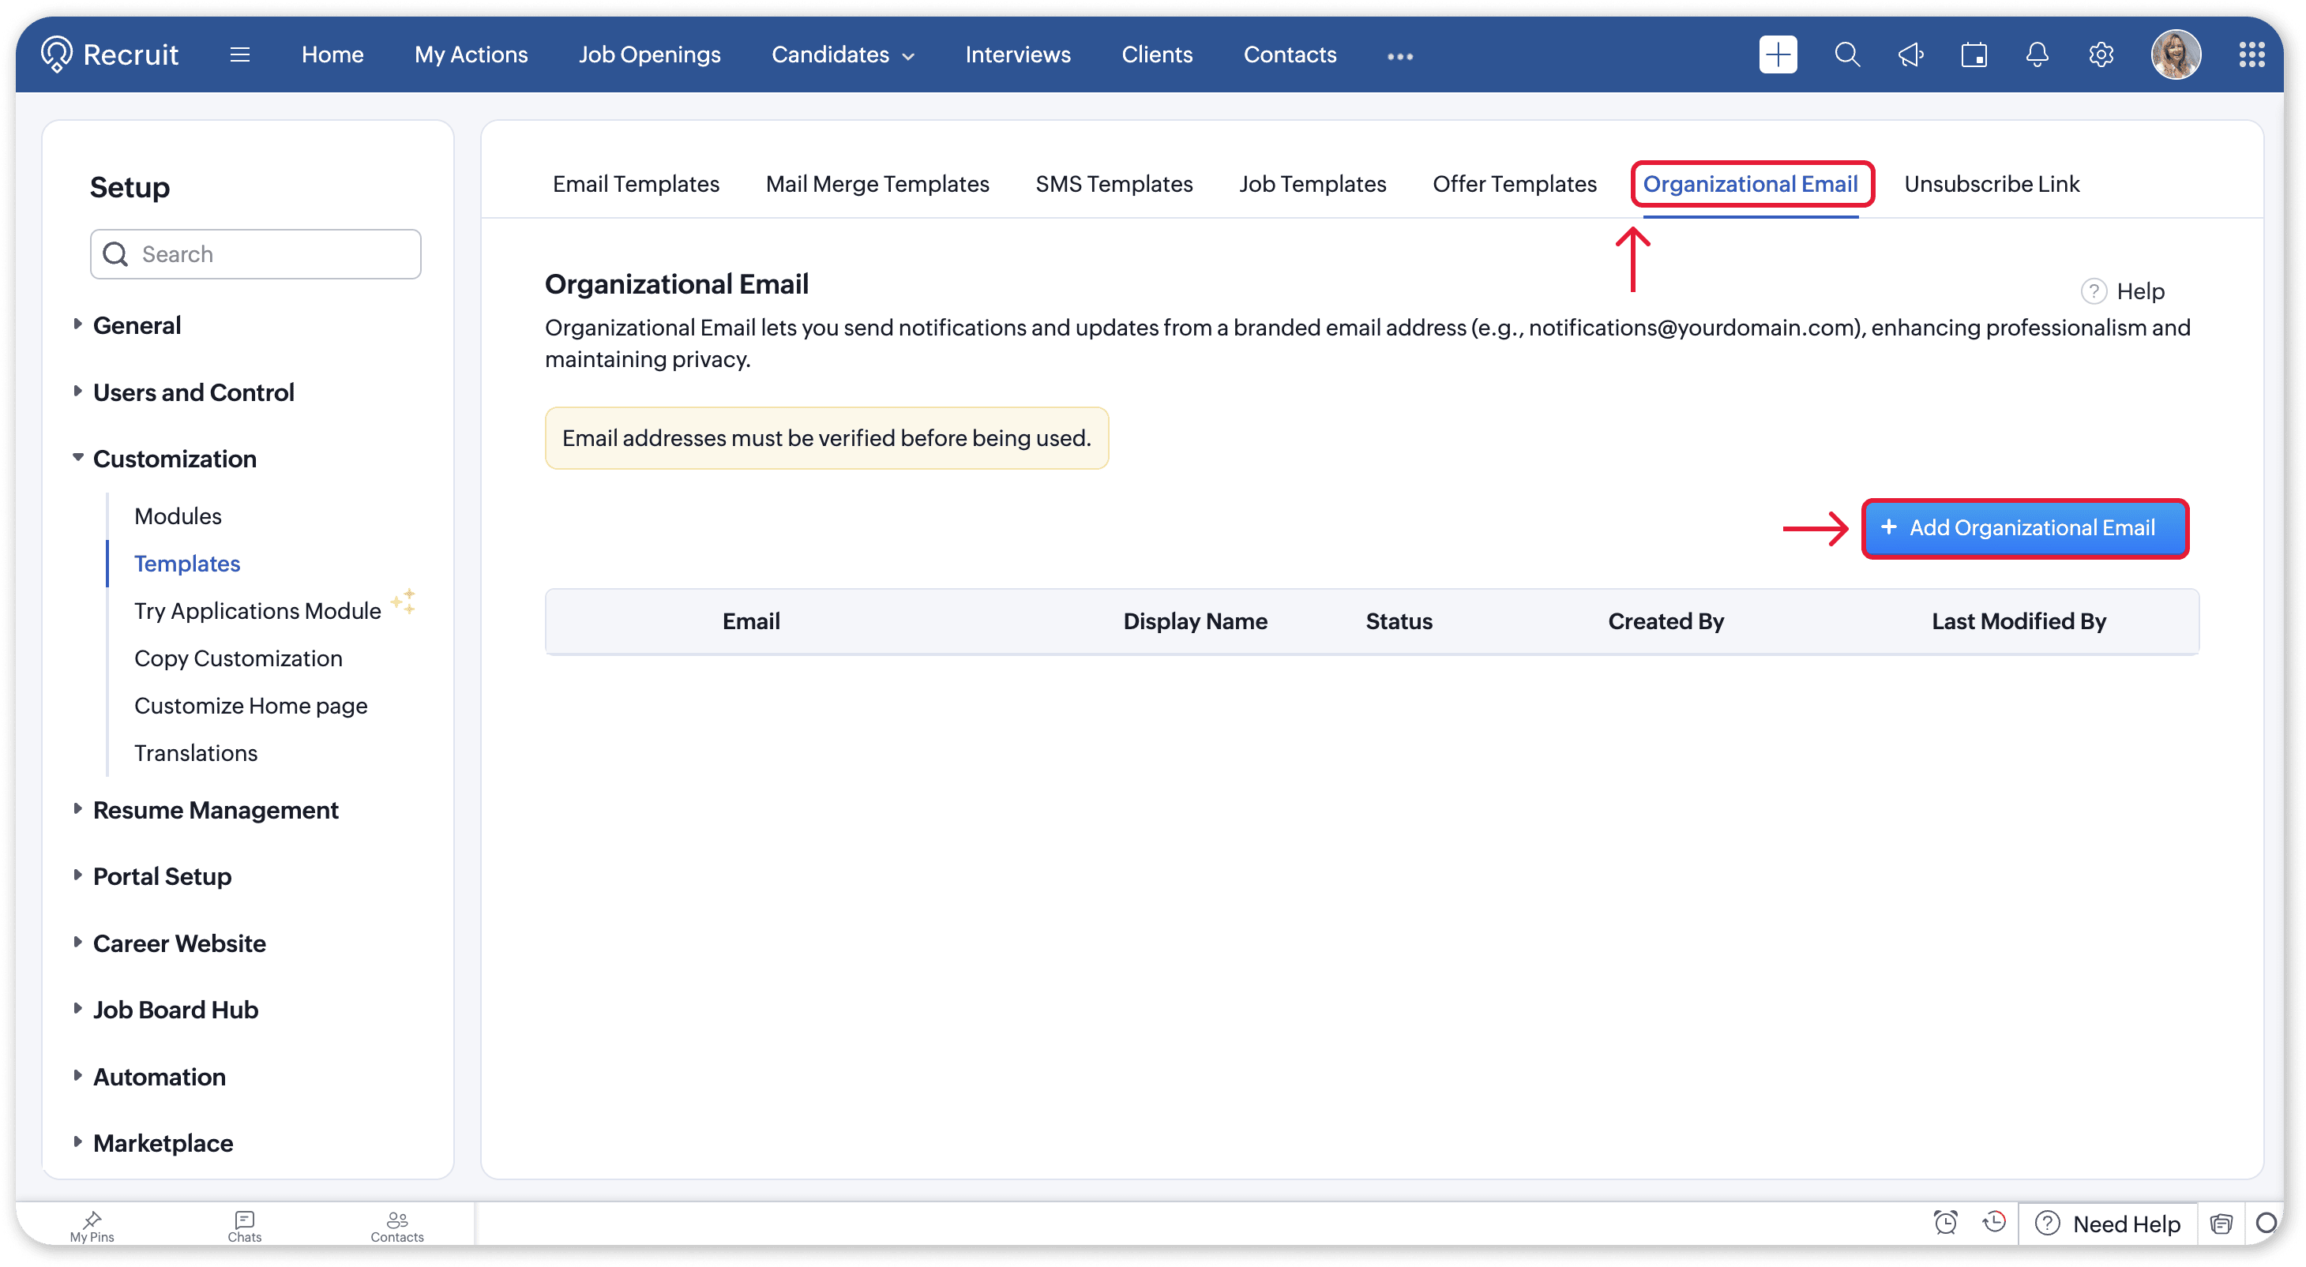Switch to the Unsubscribe Link tab
The height and width of the screenshot is (1267, 2306).
point(1991,184)
